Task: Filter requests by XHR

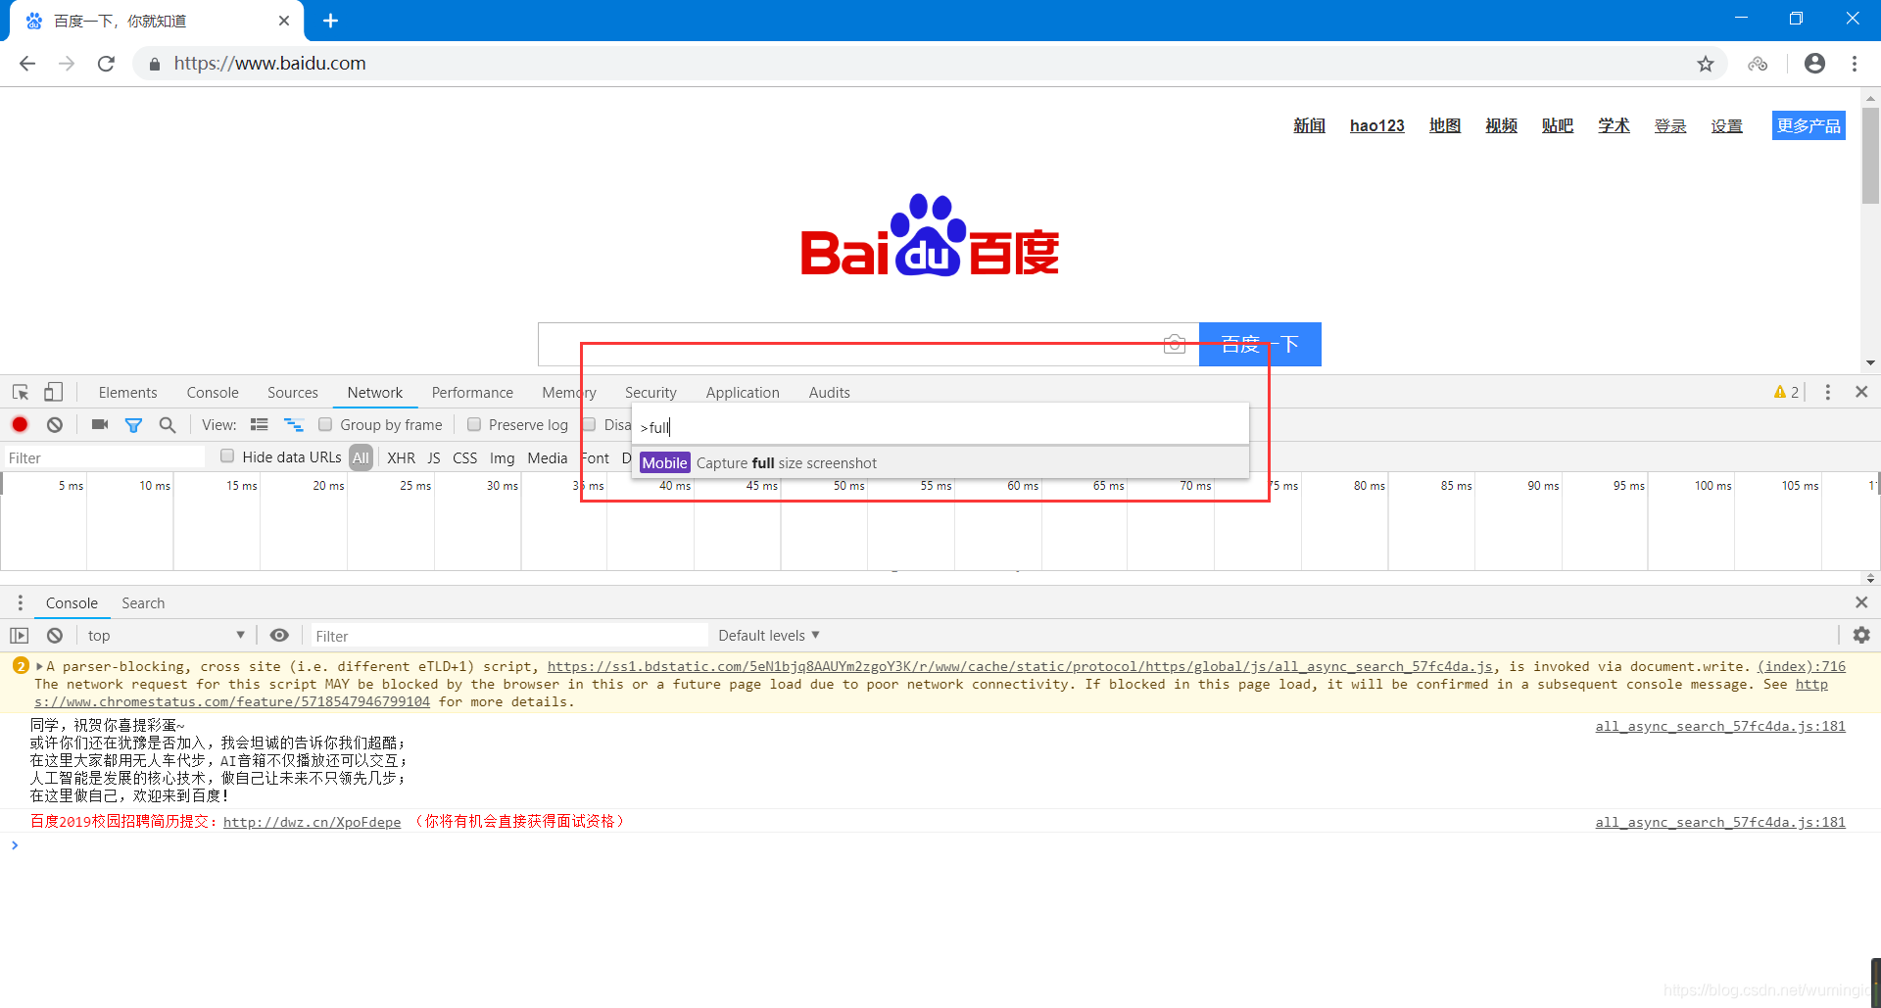Action: (x=401, y=457)
